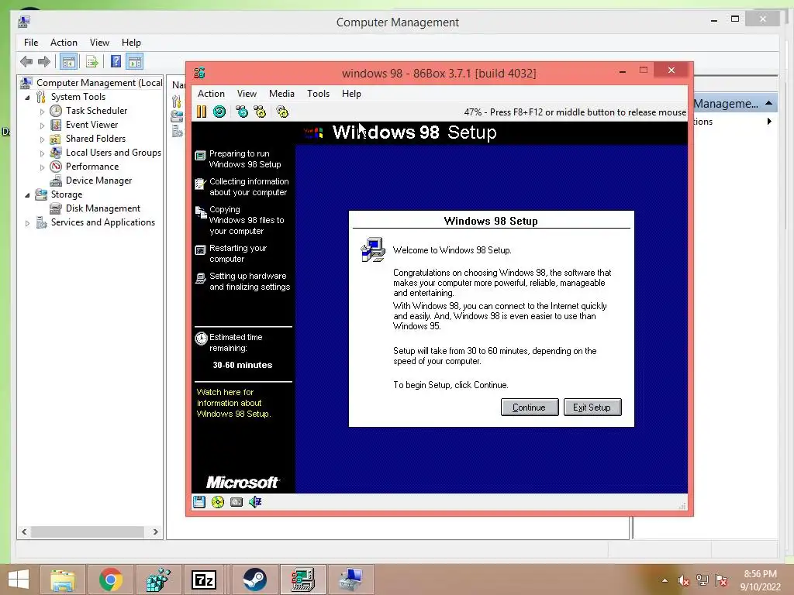Click the Export List toolbar icon
Screen dimensions: 794x595
[91, 62]
